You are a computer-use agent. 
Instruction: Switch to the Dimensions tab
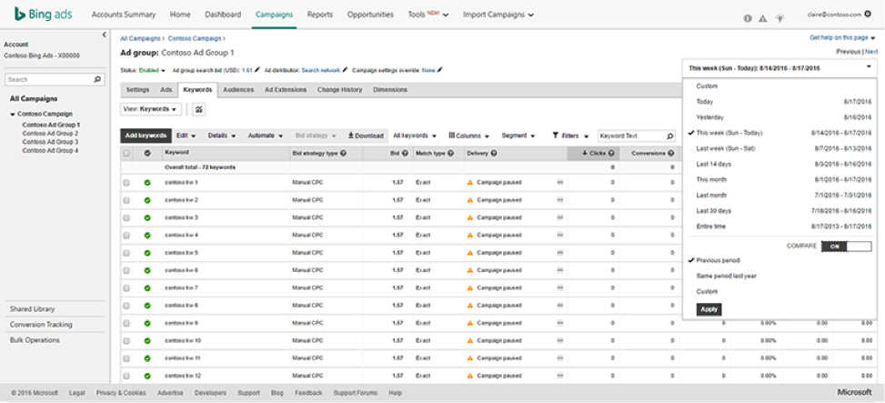point(390,90)
